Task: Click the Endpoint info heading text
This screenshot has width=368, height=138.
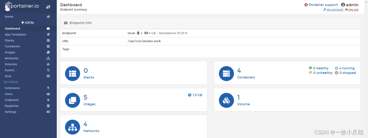Action: pyautogui.click(x=81, y=23)
